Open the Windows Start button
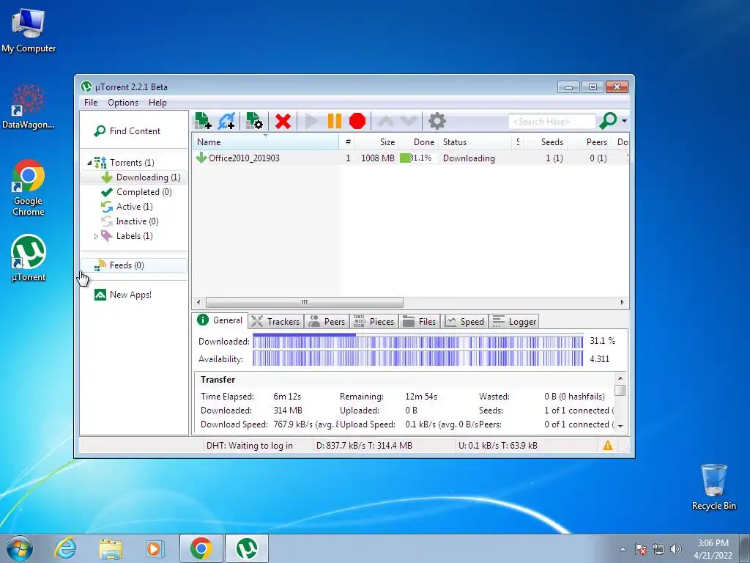This screenshot has width=750, height=563. [x=19, y=548]
